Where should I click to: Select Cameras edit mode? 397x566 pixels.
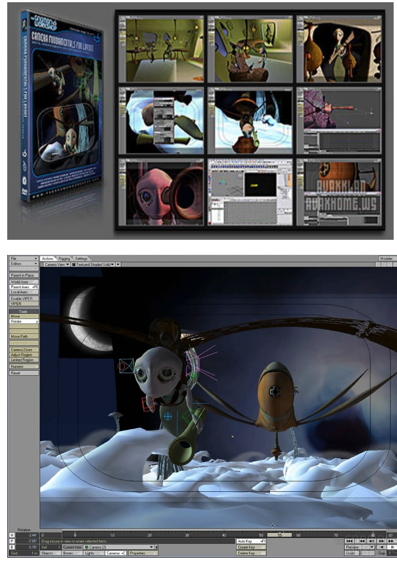[x=116, y=553]
